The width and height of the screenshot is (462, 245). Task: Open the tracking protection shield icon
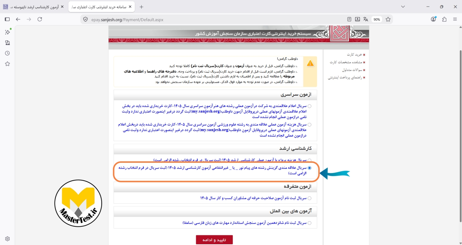[x=86, y=20]
